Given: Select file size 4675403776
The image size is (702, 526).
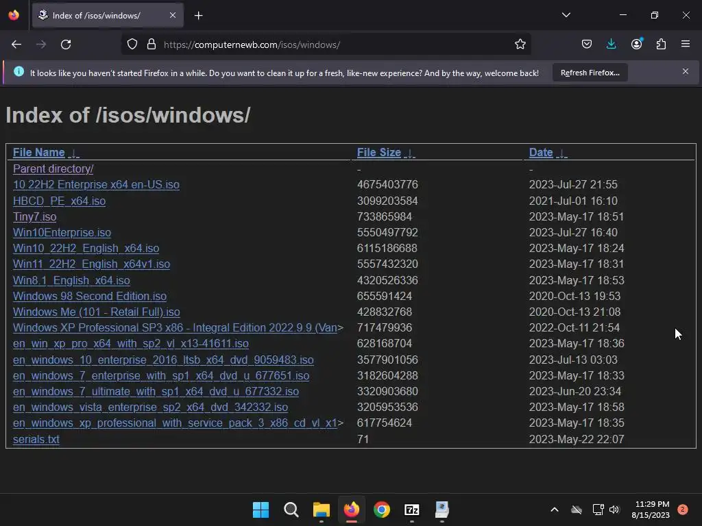Looking at the screenshot, I should 387,185.
